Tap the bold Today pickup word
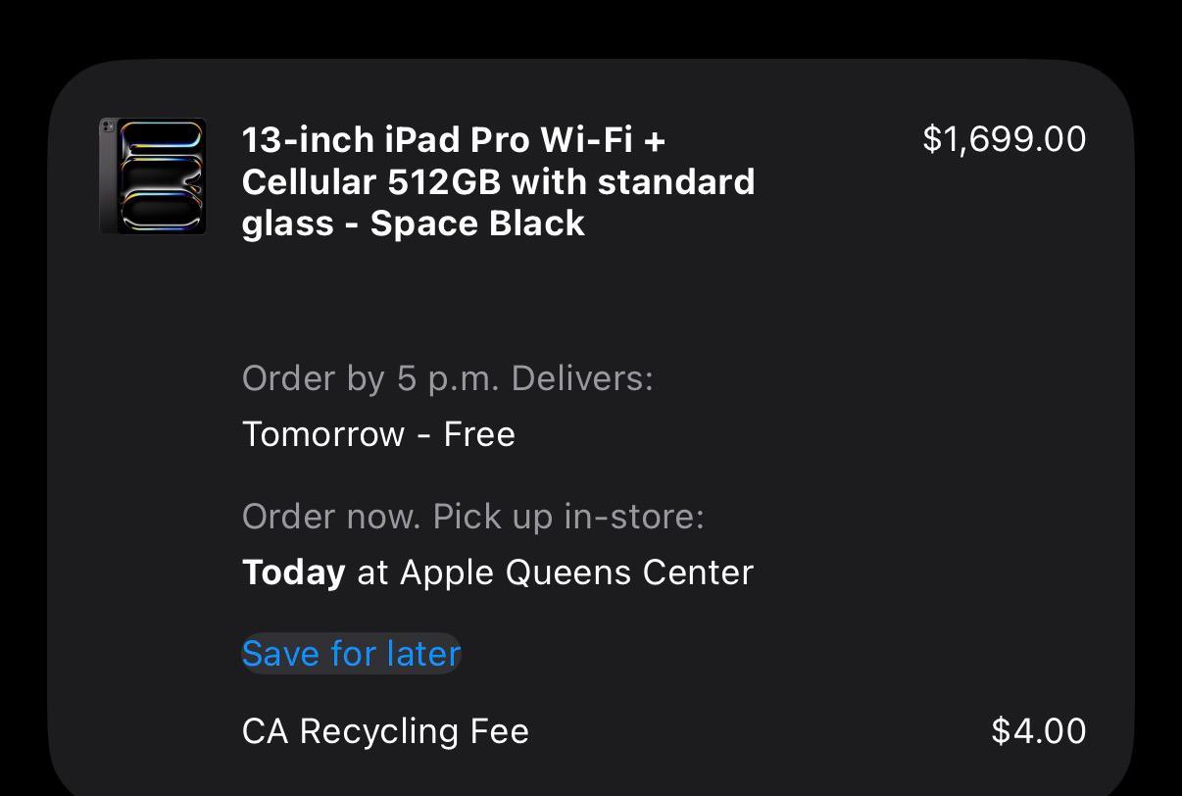This screenshot has height=796, width=1182. tap(293, 572)
